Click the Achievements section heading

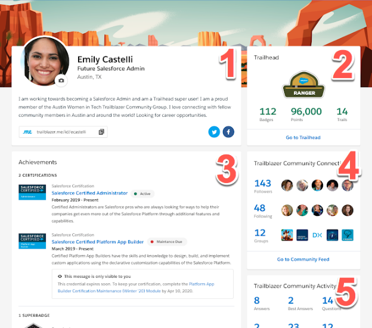tap(38, 162)
